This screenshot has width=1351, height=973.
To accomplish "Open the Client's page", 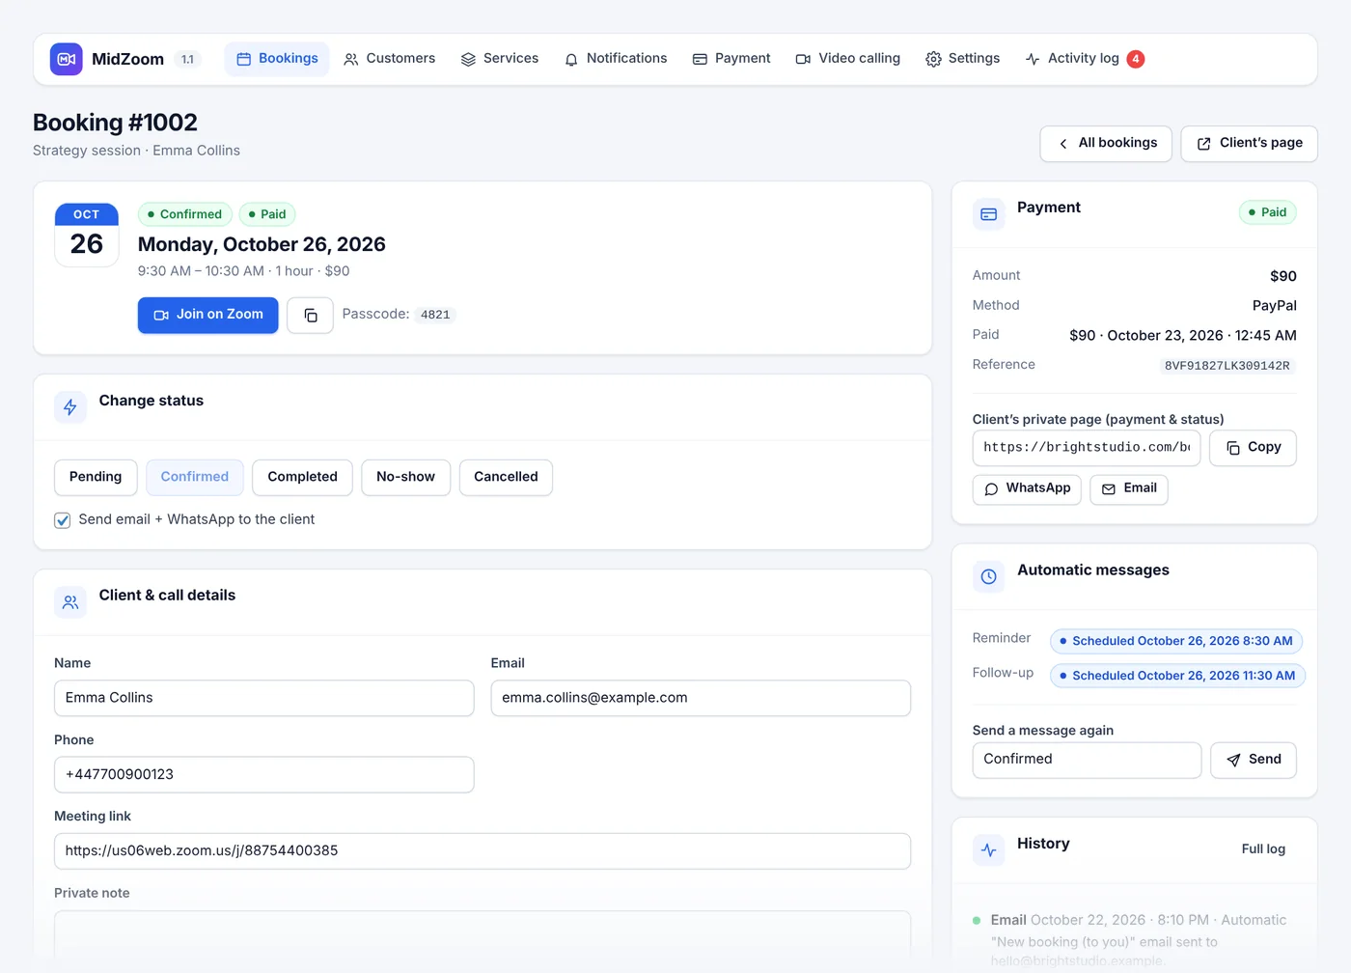I will 1250,144.
